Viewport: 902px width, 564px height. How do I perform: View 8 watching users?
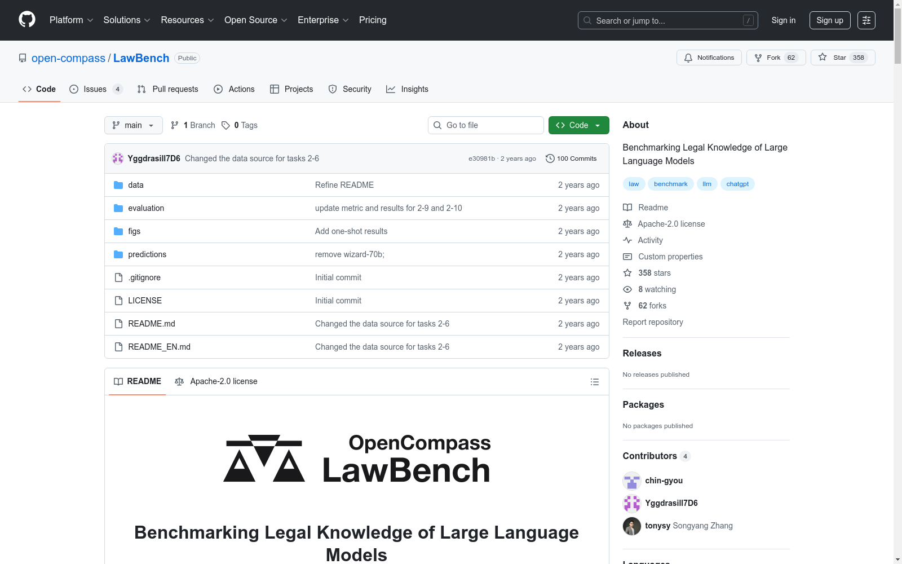pos(649,289)
